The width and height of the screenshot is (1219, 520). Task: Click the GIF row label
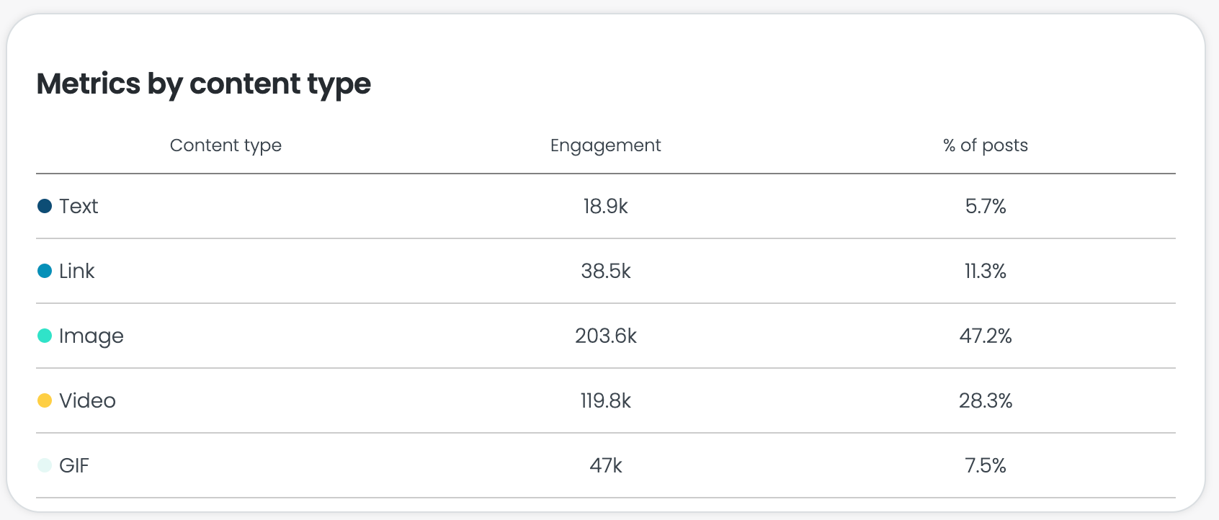(x=74, y=465)
